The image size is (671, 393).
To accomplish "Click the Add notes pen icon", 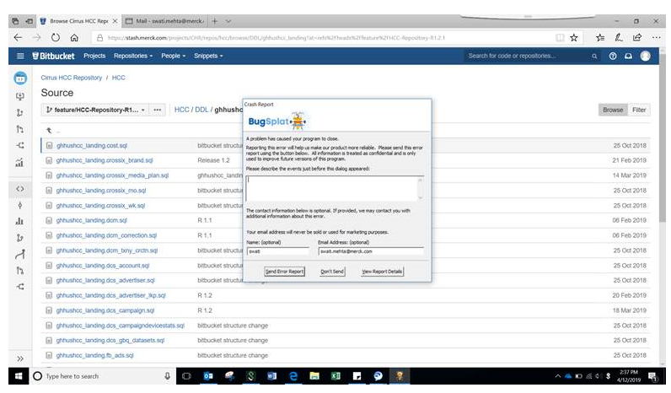I will (619, 38).
